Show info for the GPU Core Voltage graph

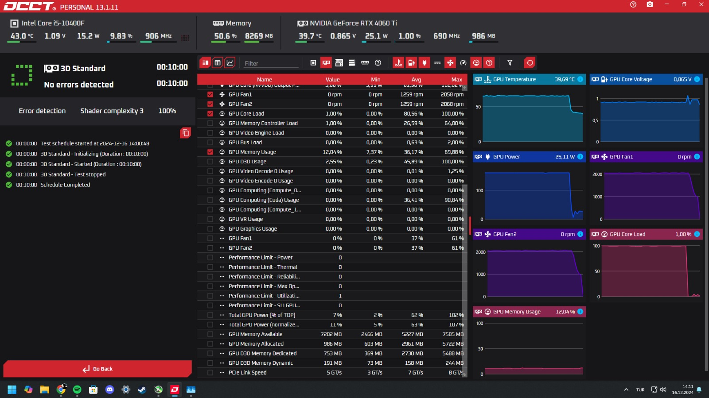pos(697,79)
